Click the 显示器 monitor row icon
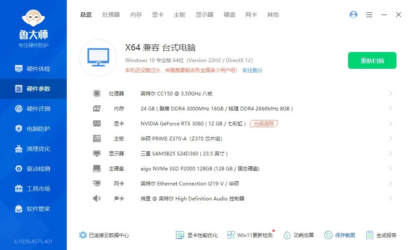 (97, 154)
